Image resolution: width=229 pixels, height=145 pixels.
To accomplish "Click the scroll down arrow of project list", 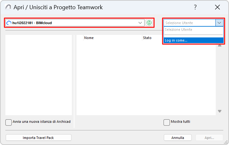I will pyautogui.click(x=220, y=111).
